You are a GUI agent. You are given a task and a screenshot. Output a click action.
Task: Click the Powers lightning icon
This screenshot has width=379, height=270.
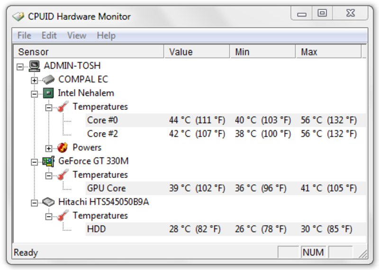(x=63, y=147)
